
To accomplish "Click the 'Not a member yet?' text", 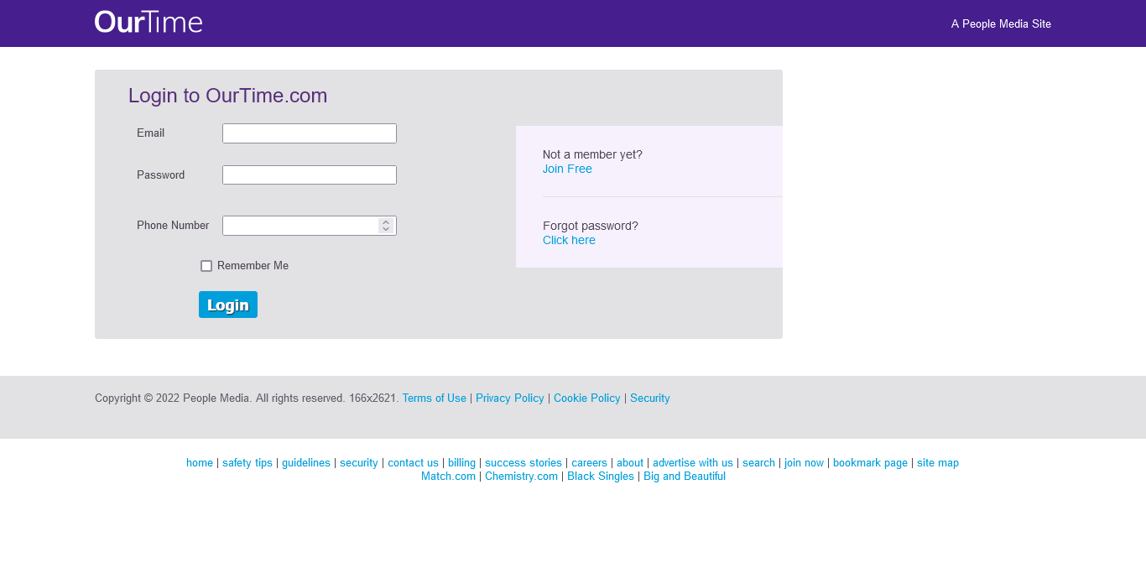I will (592, 154).
